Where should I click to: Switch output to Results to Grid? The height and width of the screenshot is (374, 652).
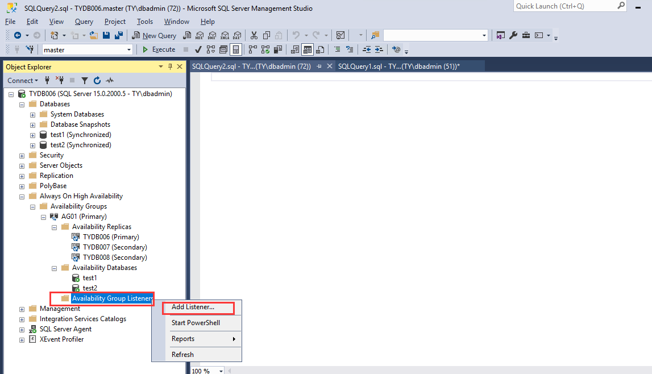(x=308, y=50)
